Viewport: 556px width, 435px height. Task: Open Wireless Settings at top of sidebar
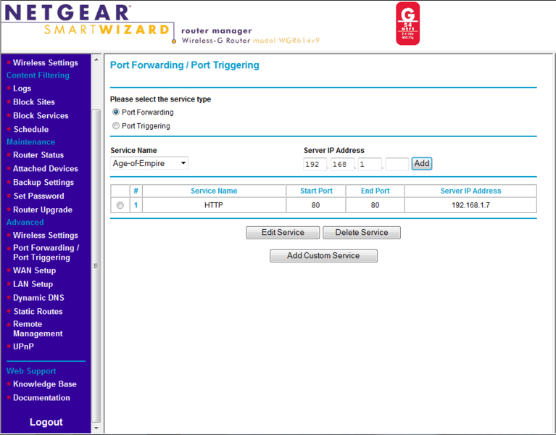click(46, 63)
